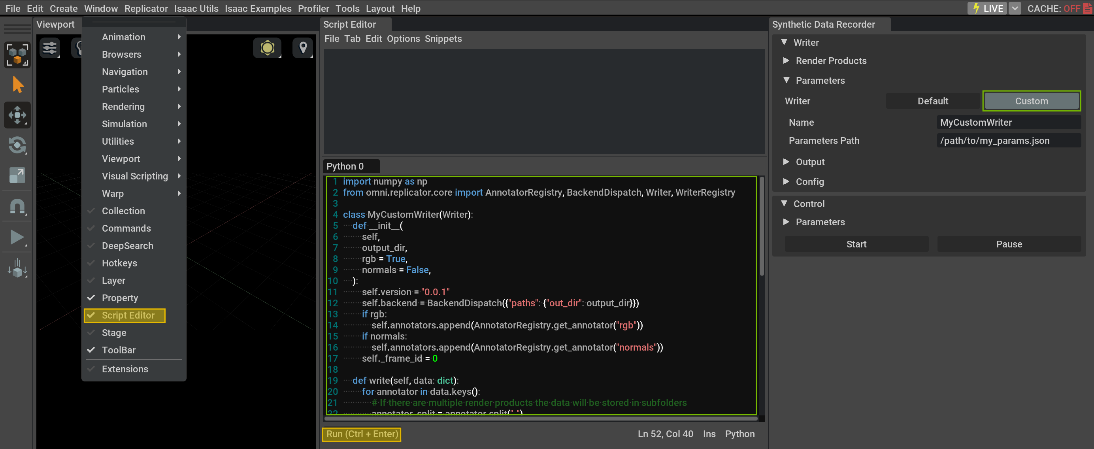The width and height of the screenshot is (1094, 449).
Task: Click the Parameters Path input field
Action: click(x=1009, y=141)
